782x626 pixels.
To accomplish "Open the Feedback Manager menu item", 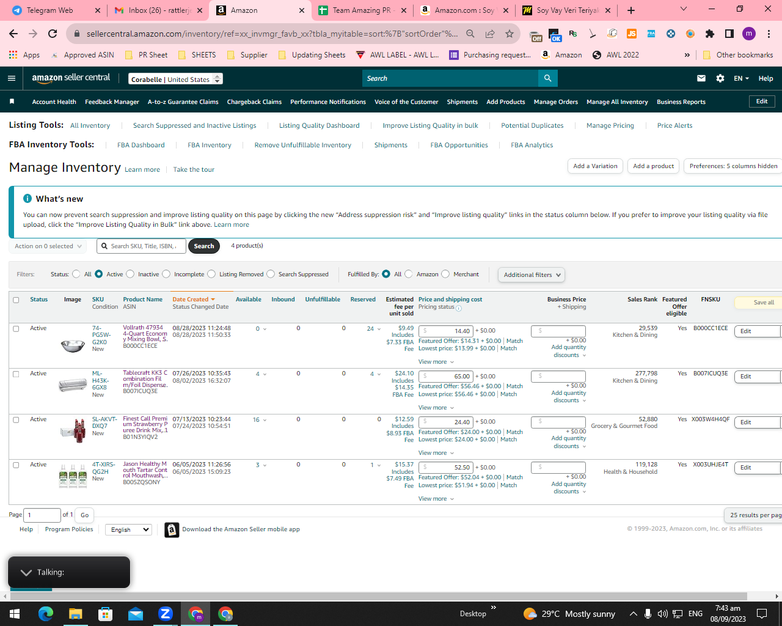I will click(x=112, y=102).
